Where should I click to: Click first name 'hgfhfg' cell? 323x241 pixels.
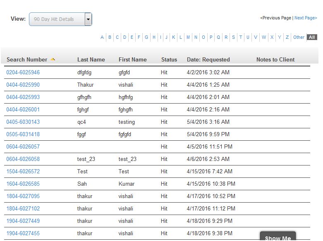(126, 97)
